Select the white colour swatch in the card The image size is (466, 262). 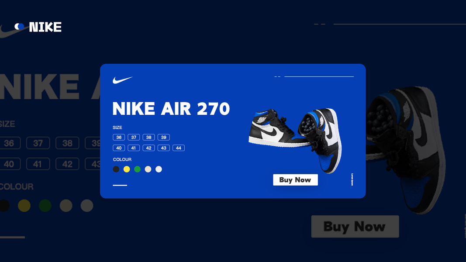point(159,169)
